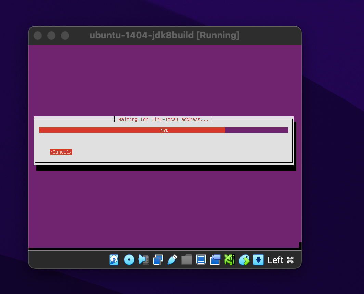Click the green CPU chip icon

tap(230, 260)
